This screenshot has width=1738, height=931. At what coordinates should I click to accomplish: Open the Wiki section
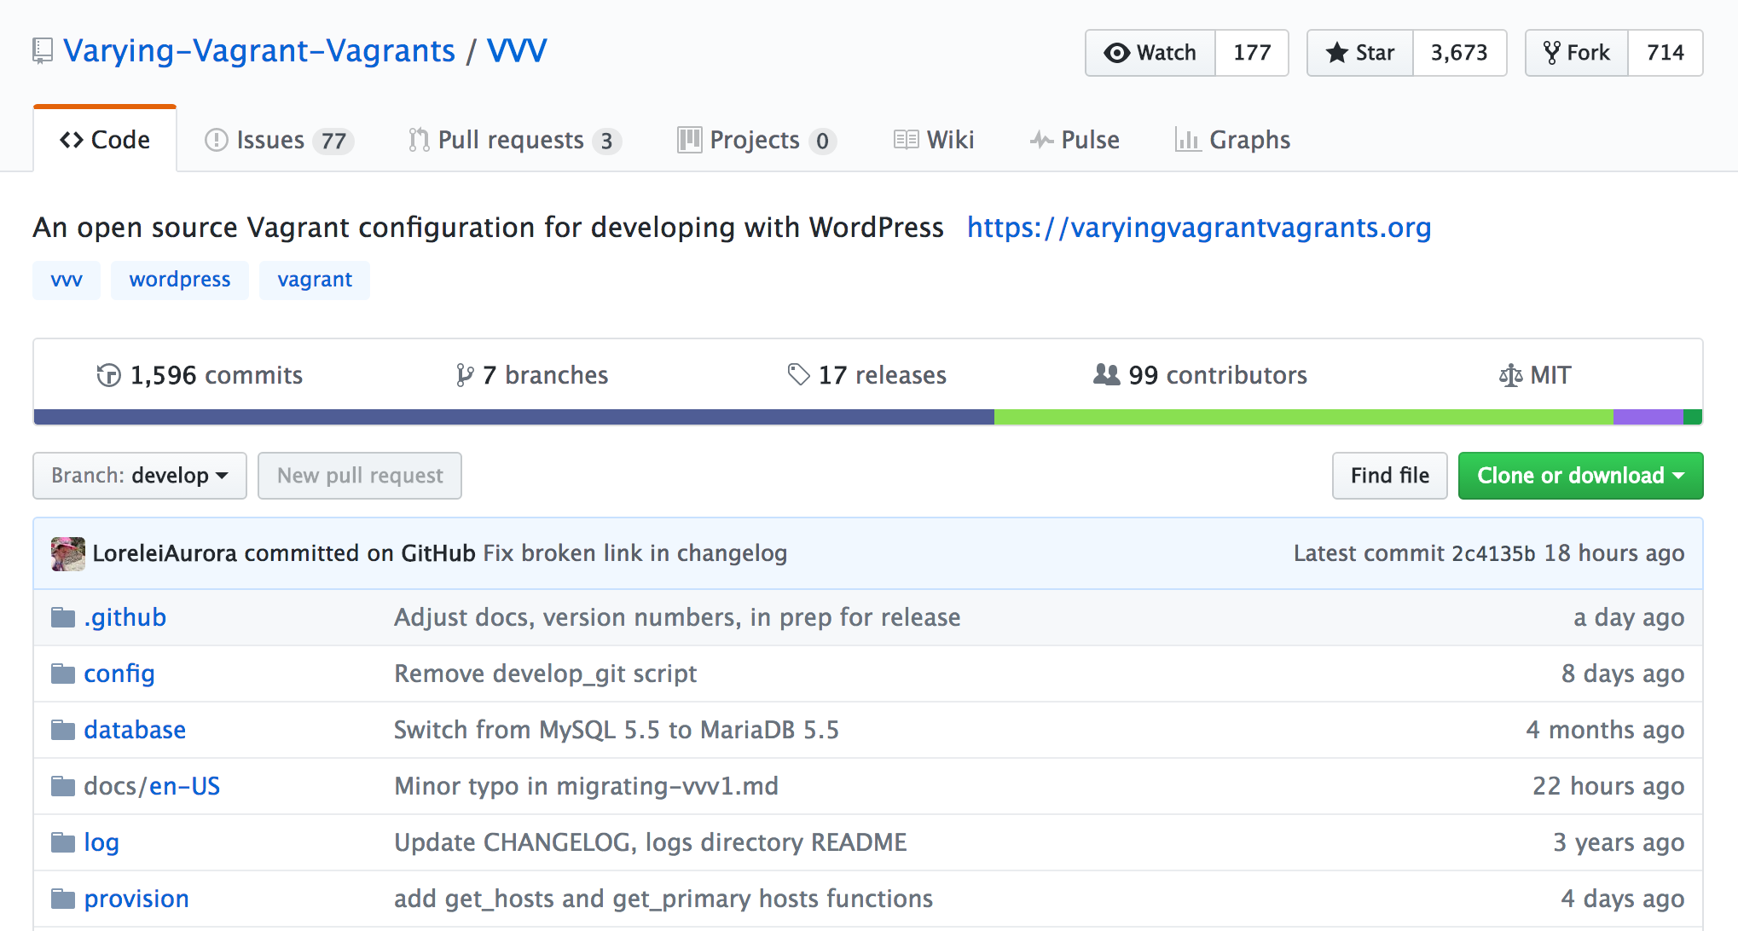pos(933,139)
